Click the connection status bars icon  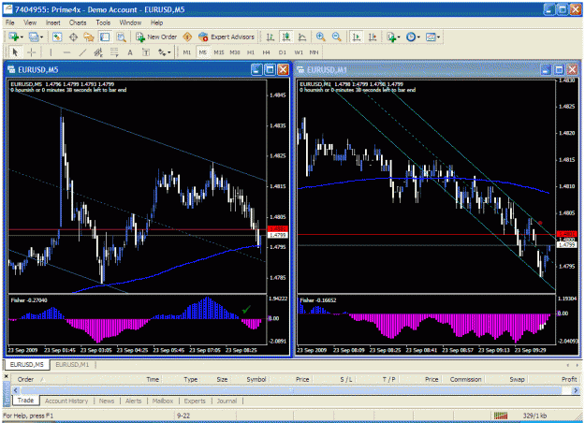501,416
